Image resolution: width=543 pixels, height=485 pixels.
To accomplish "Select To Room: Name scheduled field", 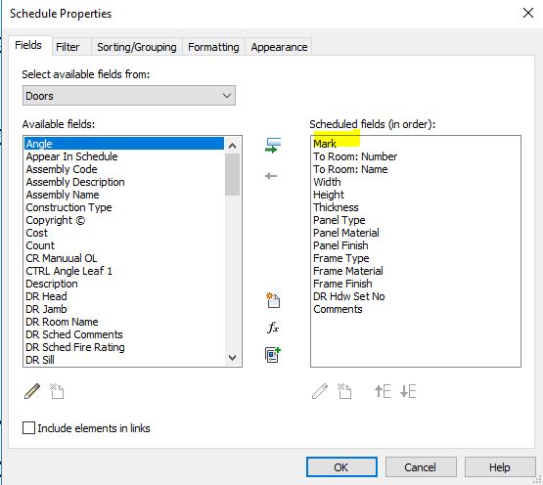I will 416,169.
